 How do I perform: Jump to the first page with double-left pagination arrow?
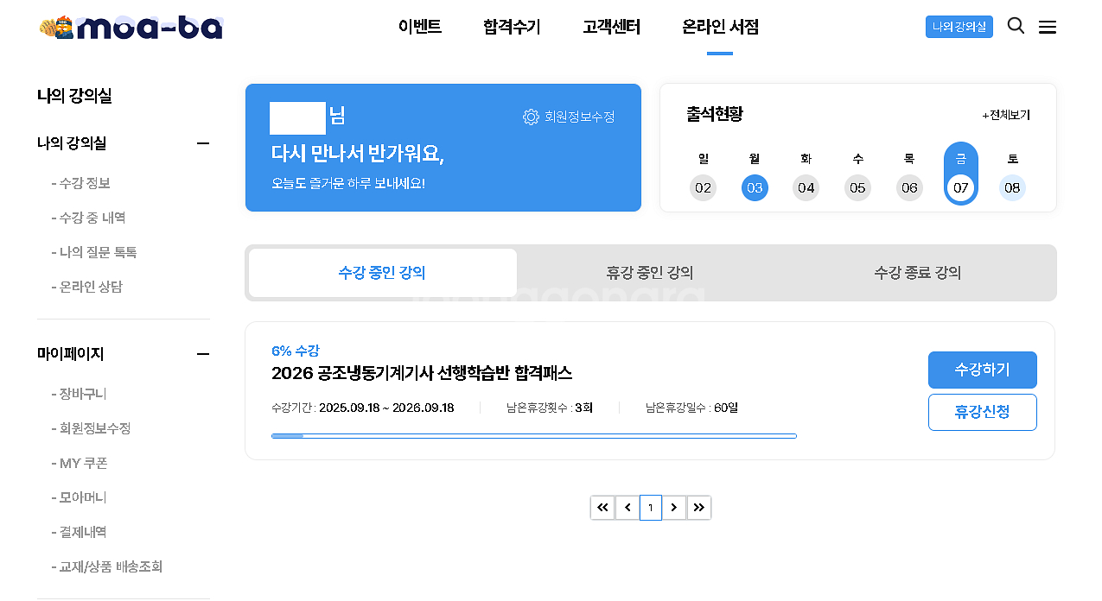(602, 508)
